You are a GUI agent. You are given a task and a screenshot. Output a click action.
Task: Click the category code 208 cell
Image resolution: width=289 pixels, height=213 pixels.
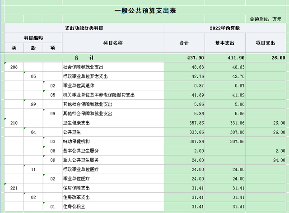(14, 67)
